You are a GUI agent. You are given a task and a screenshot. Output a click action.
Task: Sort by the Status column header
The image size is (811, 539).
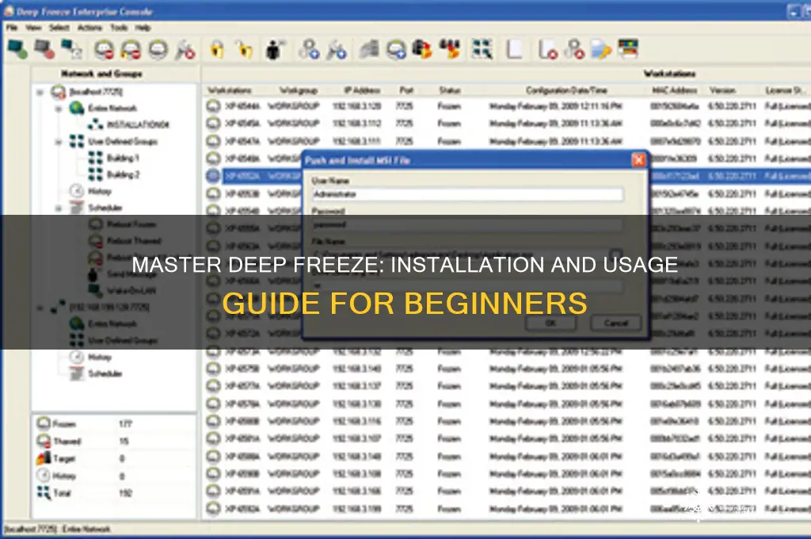450,90
